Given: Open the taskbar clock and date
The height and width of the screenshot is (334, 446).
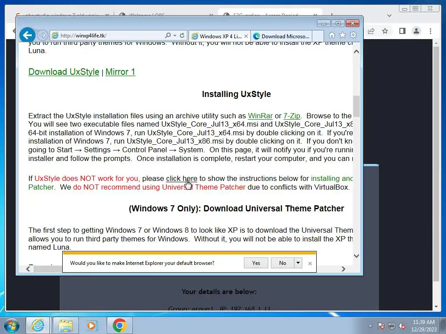Looking at the screenshot, I should point(424,326).
